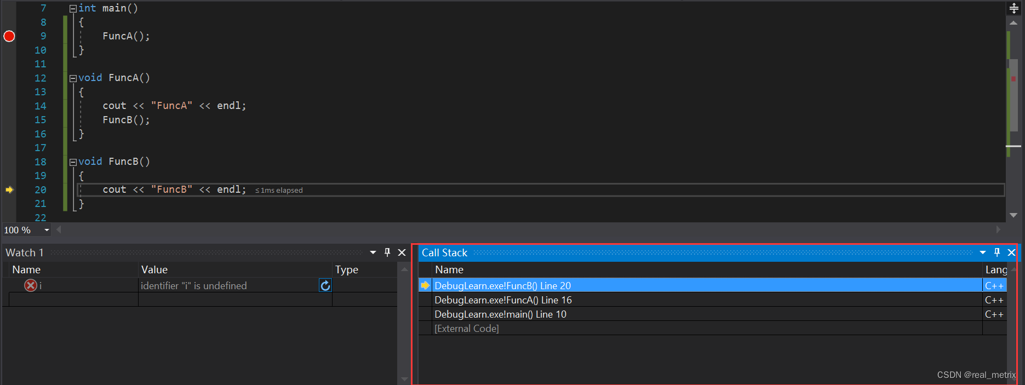
Task: Click the Watch 1 scrollbar down arrow
Action: point(404,379)
